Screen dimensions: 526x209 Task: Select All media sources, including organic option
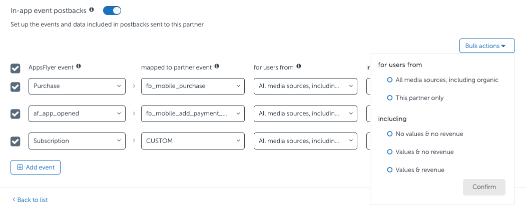pos(390,80)
